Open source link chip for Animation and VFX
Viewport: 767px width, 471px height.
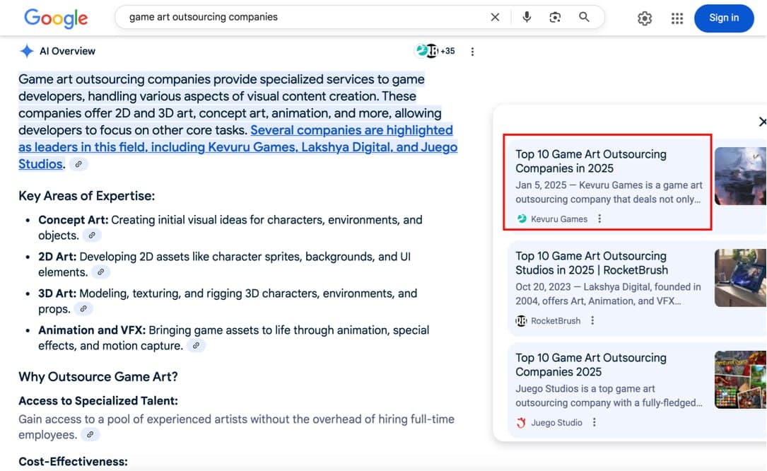tap(196, 346)
